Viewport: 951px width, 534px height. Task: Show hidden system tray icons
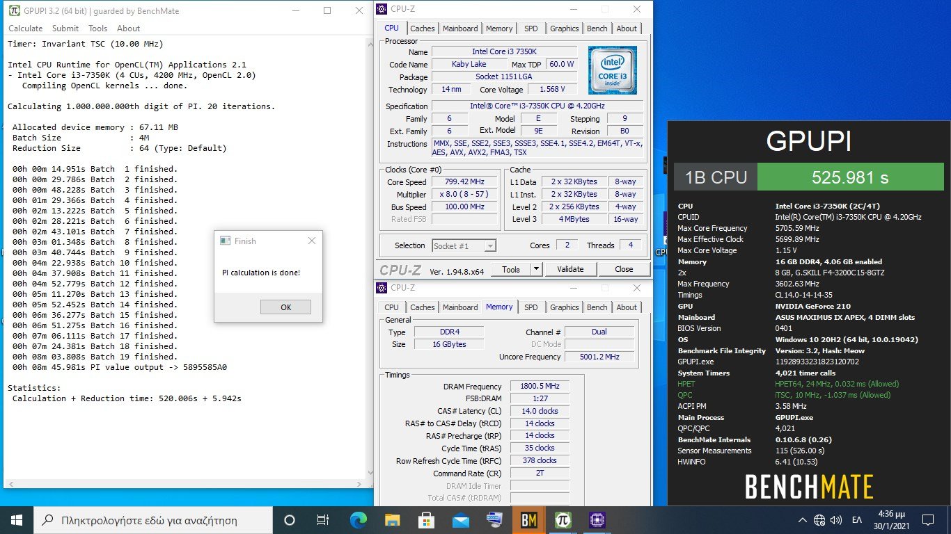802,520
